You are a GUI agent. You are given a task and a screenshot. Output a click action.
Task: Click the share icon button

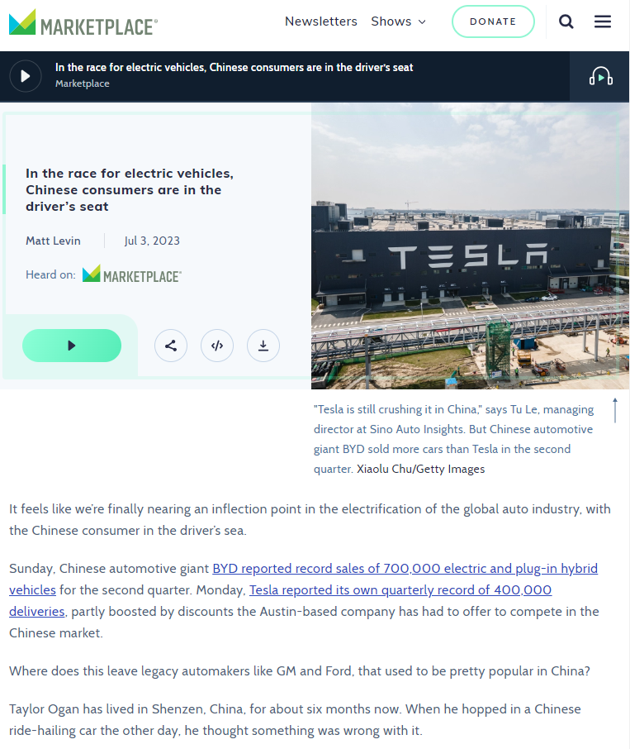pos(171,346)
